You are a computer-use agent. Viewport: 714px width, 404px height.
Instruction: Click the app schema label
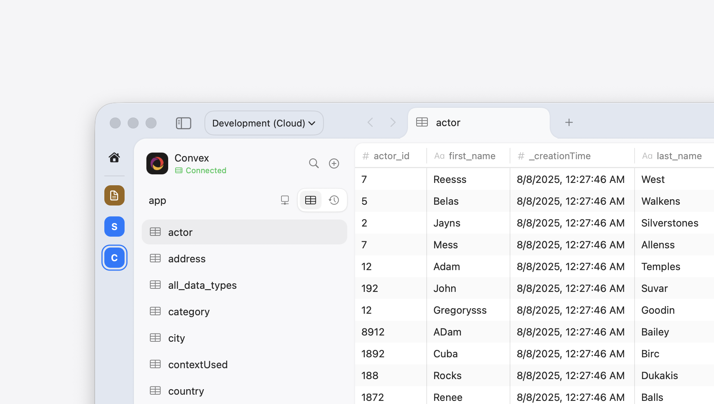tap(157, 201)
